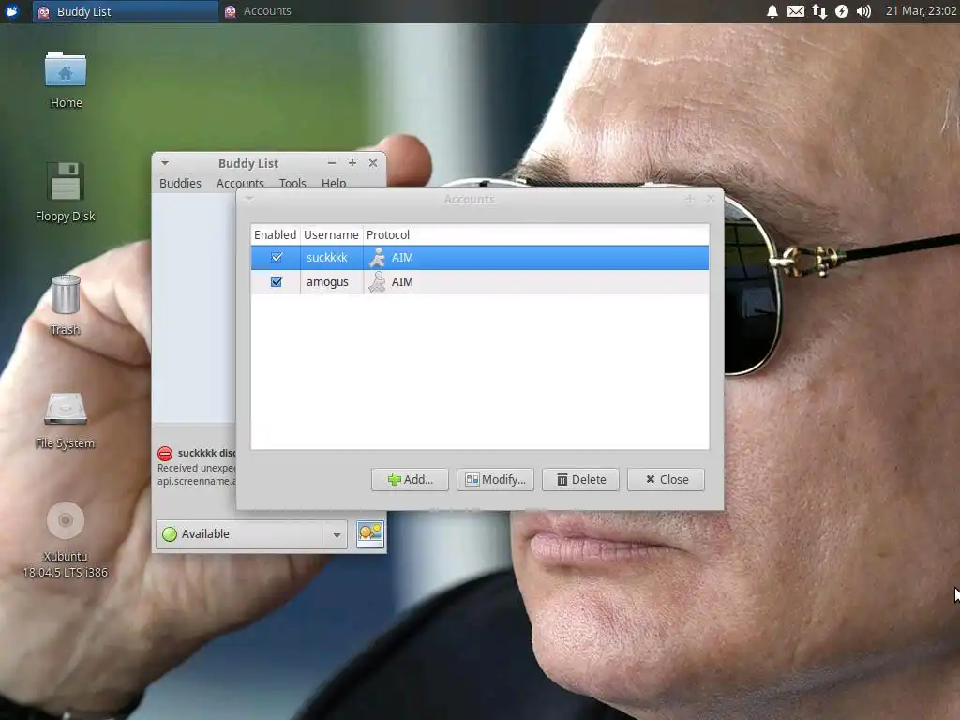
Task: Minimize the Buddy List window
Action: tap(331, 163)
